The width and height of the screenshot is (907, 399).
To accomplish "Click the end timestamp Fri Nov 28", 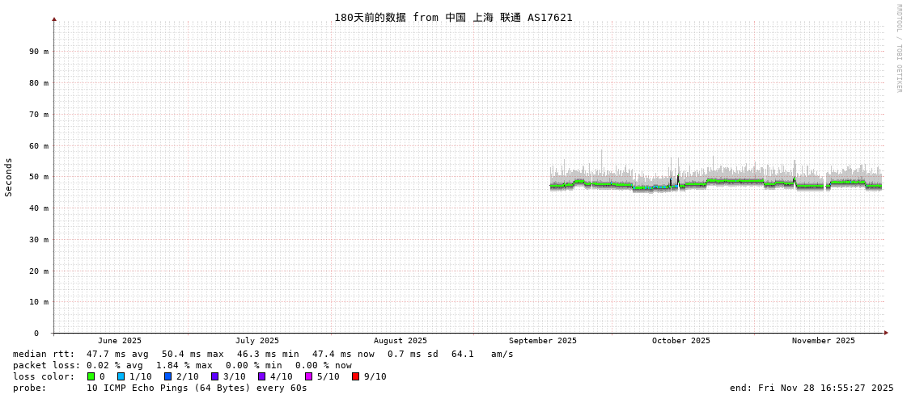I will (812, 388).
